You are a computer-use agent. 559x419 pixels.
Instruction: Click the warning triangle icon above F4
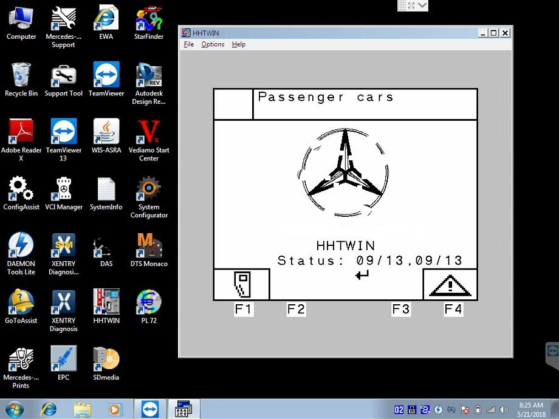450,285
